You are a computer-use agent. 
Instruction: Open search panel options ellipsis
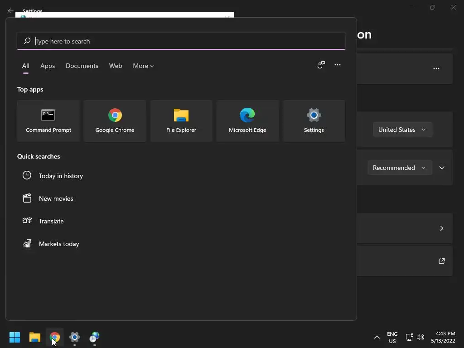(x=338, y=65)
